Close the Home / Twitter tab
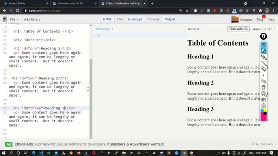This screenshot has height=156, width=278. click(47, 3)
